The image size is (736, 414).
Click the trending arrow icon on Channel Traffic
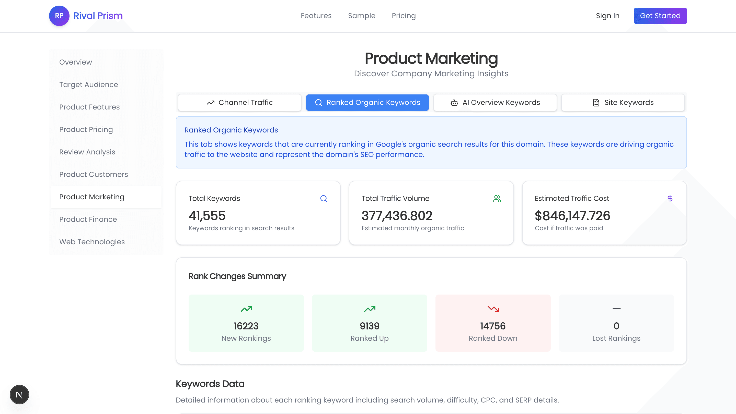pyautogui.click(x=211, y=102)
